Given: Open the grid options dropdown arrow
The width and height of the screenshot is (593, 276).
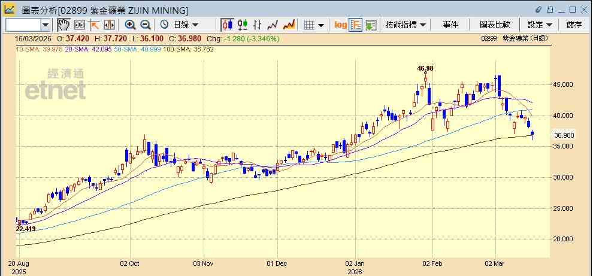Looking at the screenshot, I should tap(321, 25).
